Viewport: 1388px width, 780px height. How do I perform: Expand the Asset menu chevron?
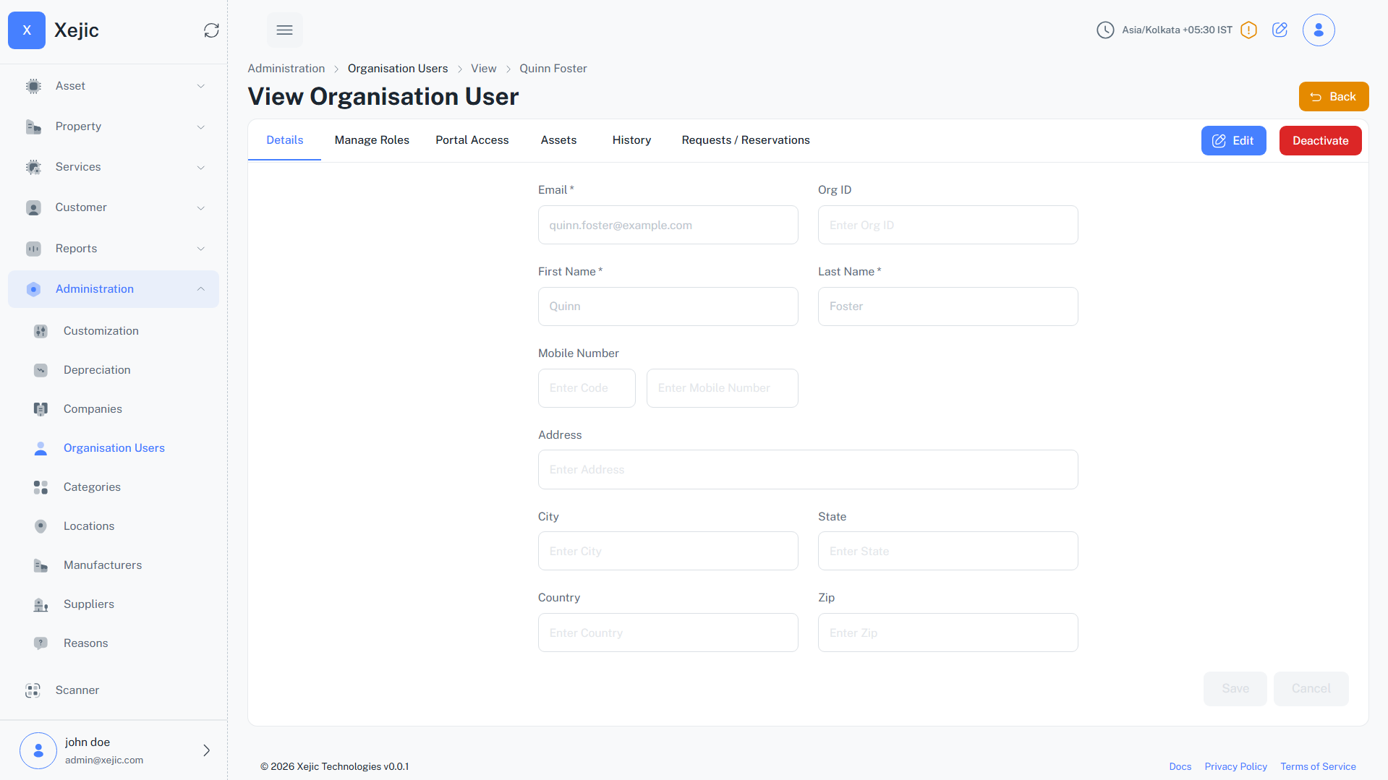point(201,86)
